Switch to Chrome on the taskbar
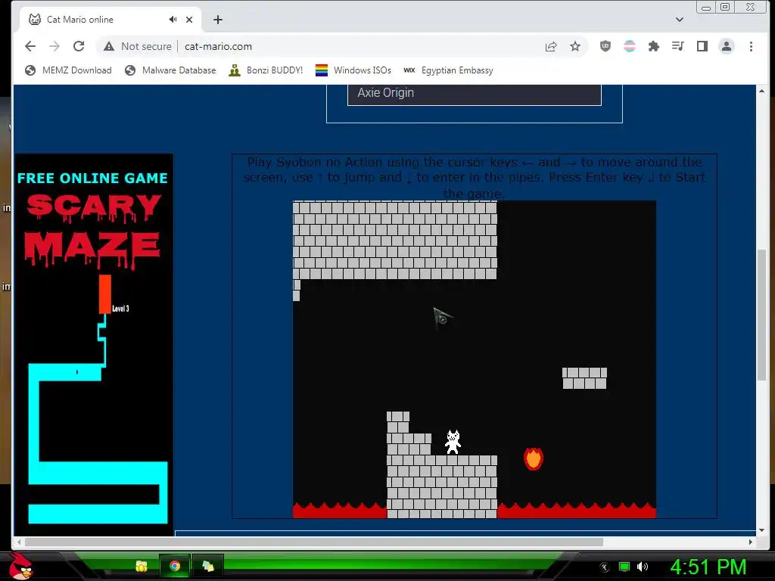The height and width of the screenshot is (581, 775). (175, 566)
